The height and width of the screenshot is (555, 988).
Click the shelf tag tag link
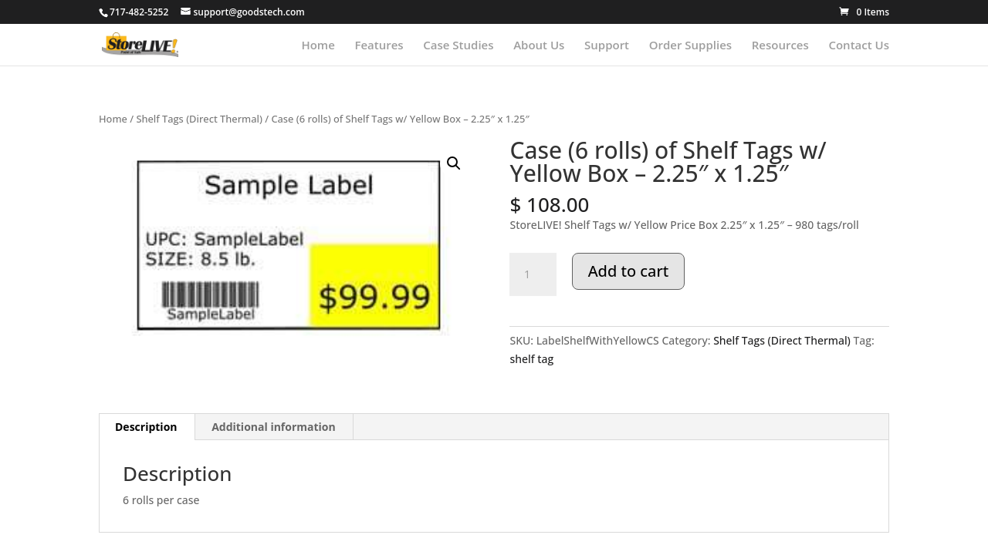click(532, 359)
